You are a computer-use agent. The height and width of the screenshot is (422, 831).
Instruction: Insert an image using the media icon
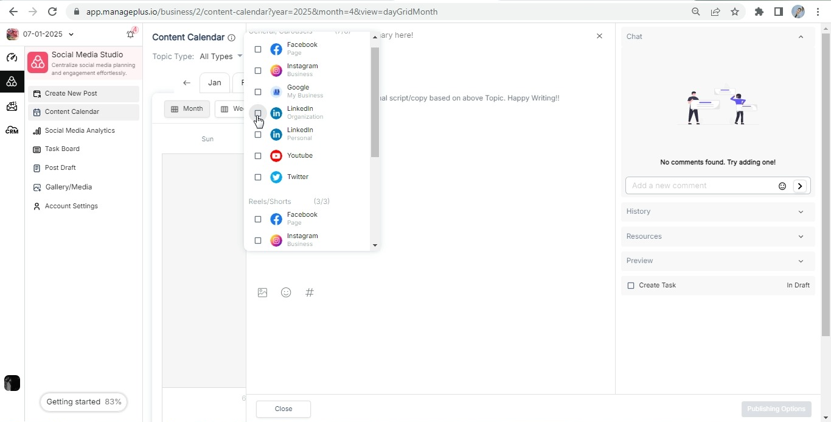(x=263, y=292)
